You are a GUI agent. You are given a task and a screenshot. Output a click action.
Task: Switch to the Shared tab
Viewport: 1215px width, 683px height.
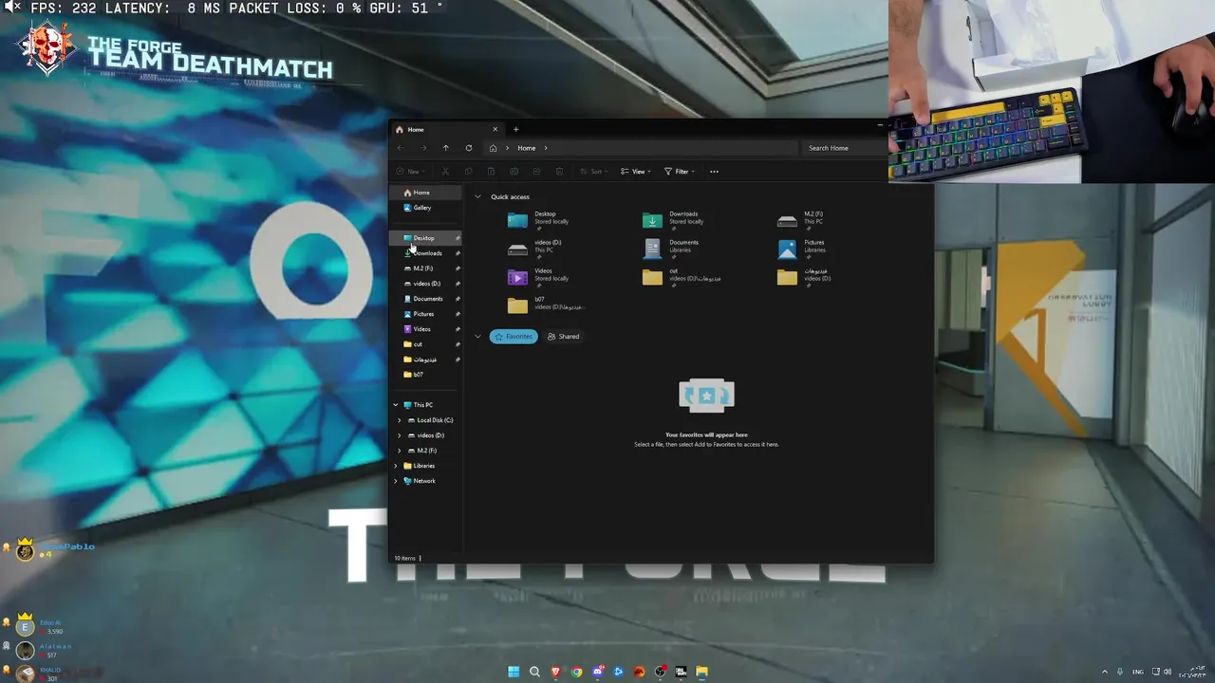click(563, 337)
